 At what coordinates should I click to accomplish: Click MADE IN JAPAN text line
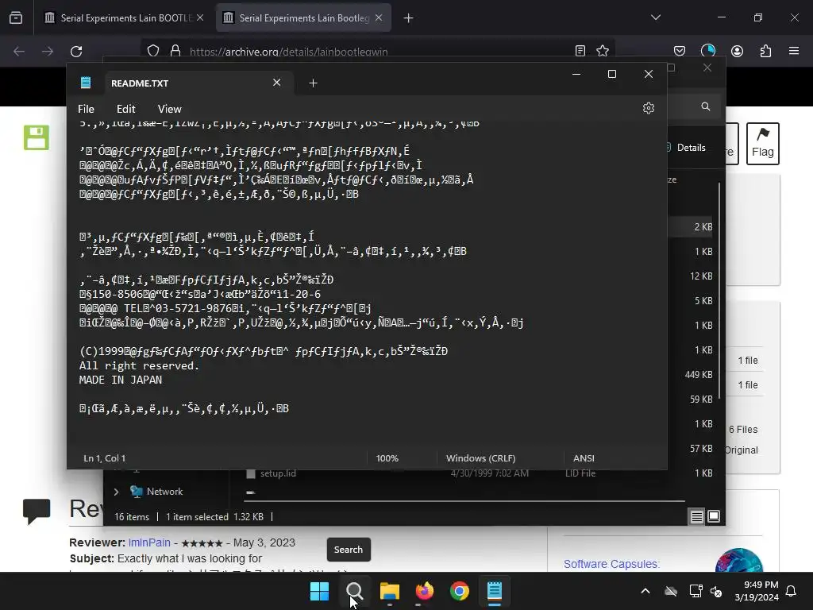121,380
